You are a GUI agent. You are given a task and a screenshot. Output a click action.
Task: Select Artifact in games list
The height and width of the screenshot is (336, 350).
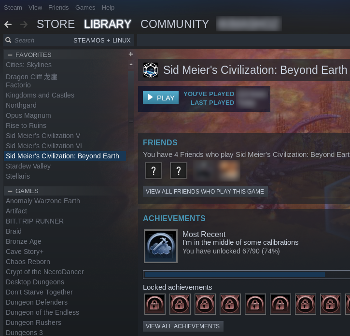pos(16,211)
